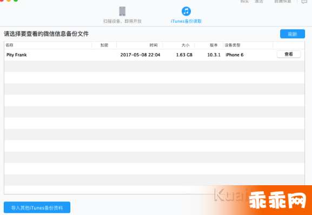Click import other iTunes backup data button
This screenshot has width=312, height=215.
37,207
